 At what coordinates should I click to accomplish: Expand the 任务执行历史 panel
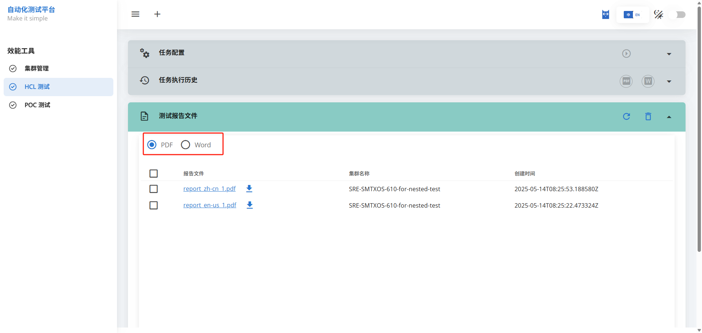click(669, 82)
